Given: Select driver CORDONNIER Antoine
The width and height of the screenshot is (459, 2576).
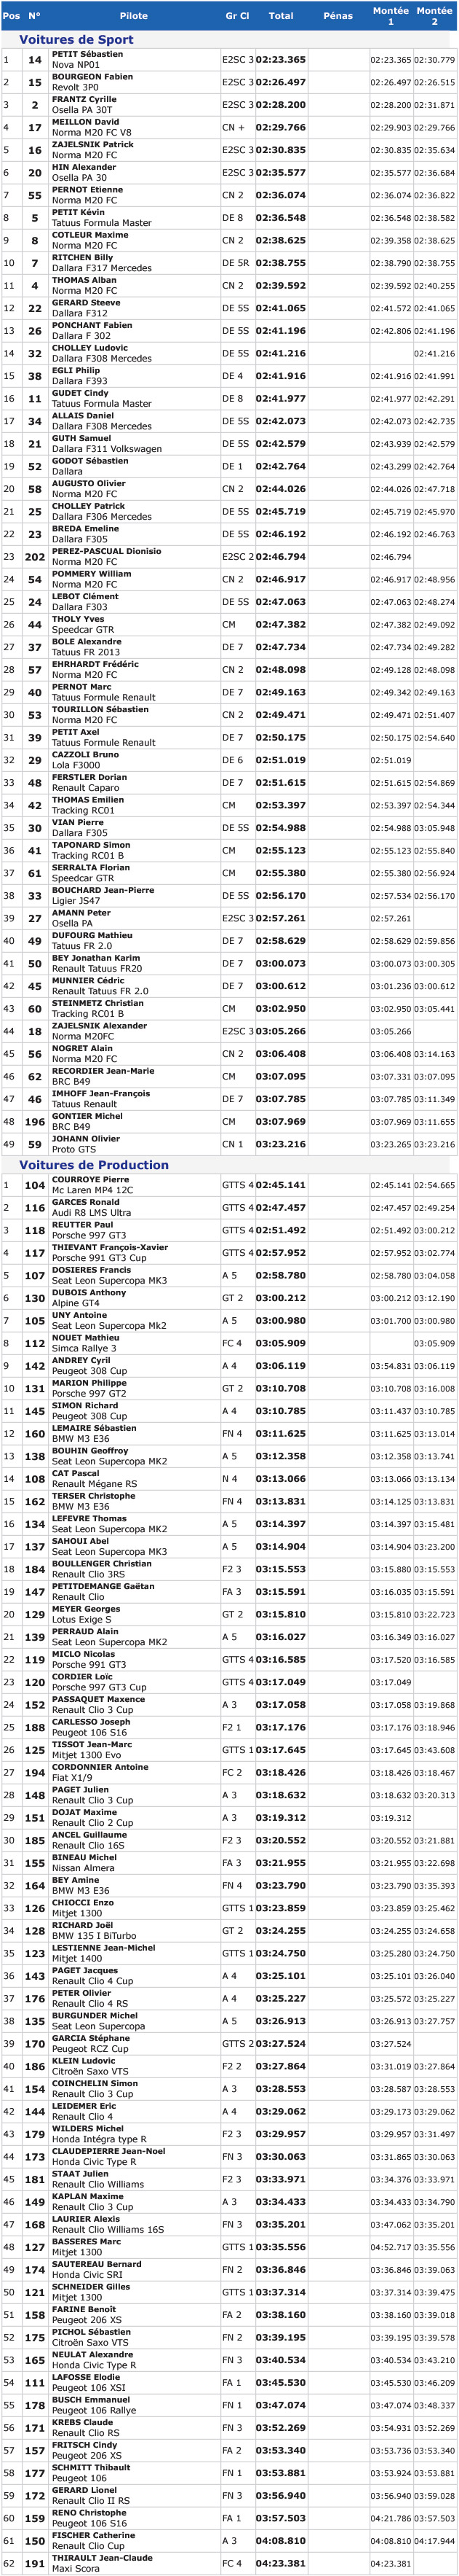Looking at the screenshot, I should coord(100,1768).
